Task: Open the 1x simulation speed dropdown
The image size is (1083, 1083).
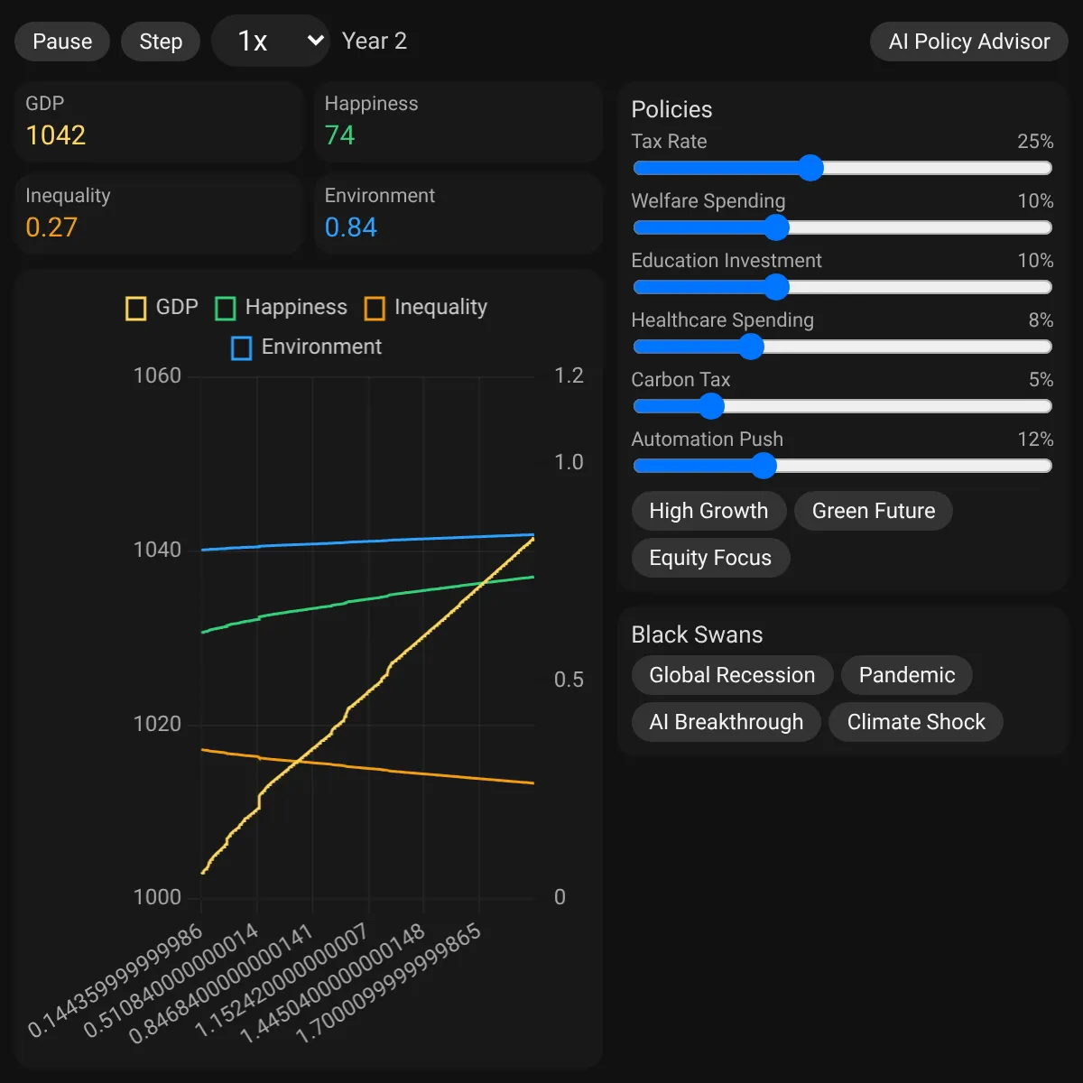Action: (271, 41)
